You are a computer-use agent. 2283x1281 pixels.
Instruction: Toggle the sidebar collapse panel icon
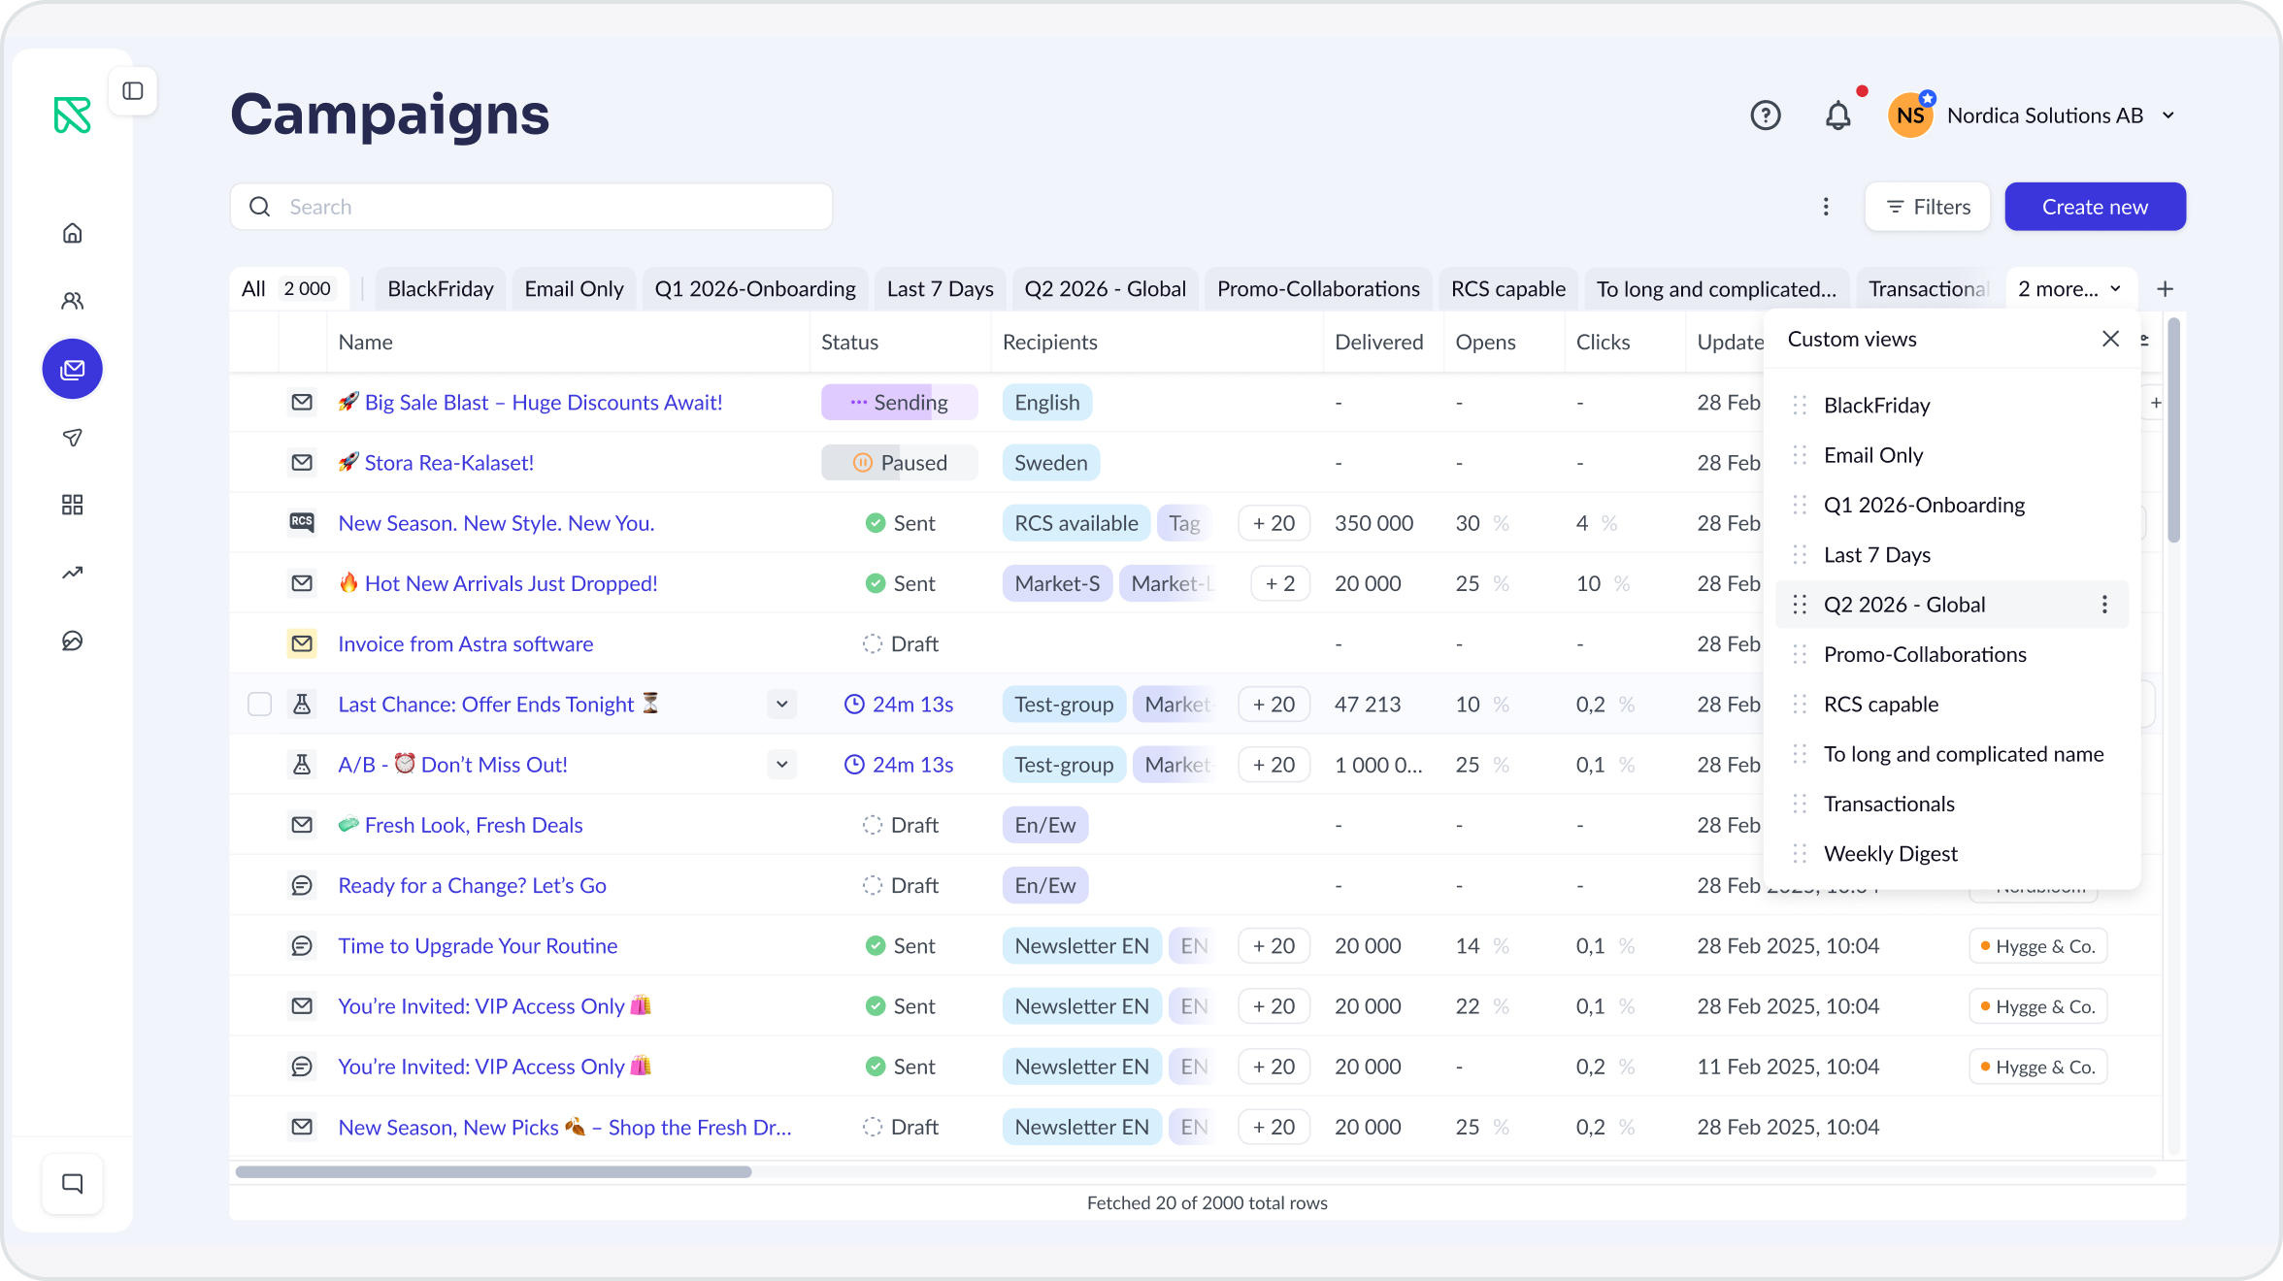(x=133, y=91)
